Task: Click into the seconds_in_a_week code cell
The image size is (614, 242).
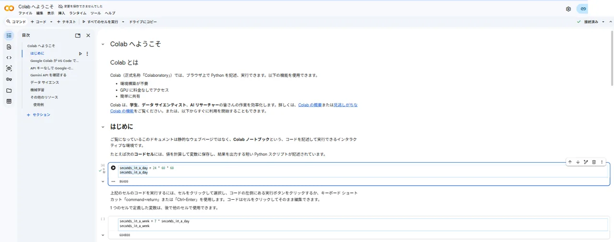Action: point(363,224)
